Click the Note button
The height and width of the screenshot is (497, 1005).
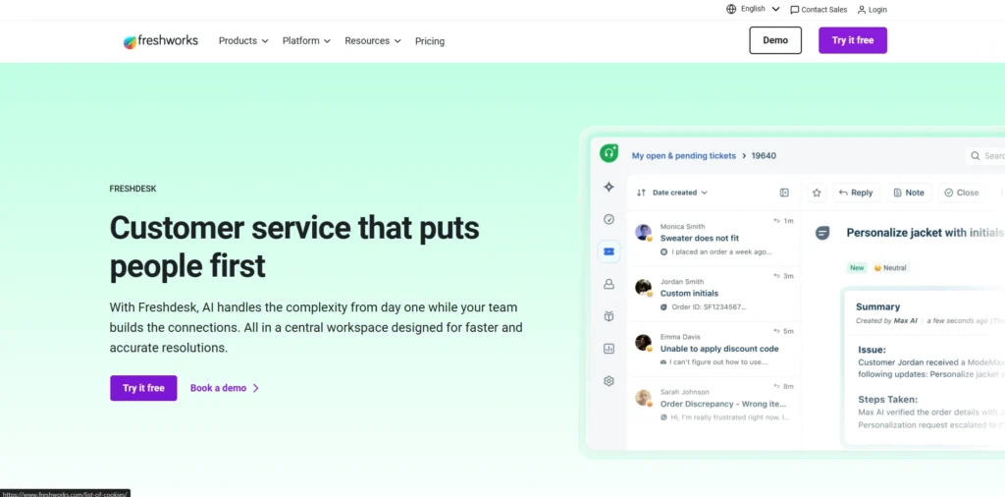[x=909, y=193]
